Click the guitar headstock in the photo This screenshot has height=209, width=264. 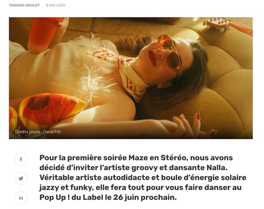[x=217, y=24]
